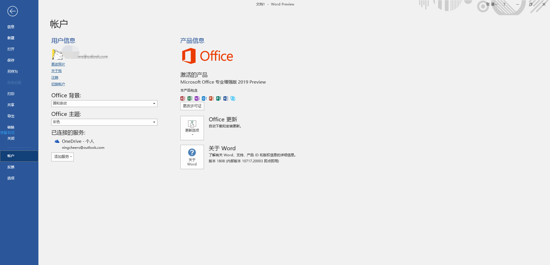Choose 另存为 in the sidebar
Image resolution: width=550 pixels, height=265 pixels.
click(19, 72)
